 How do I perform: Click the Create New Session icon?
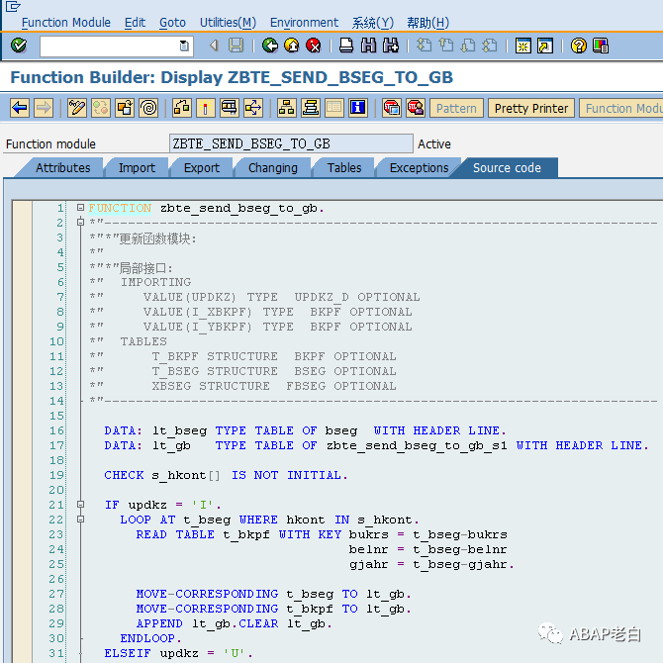(523, 46)
